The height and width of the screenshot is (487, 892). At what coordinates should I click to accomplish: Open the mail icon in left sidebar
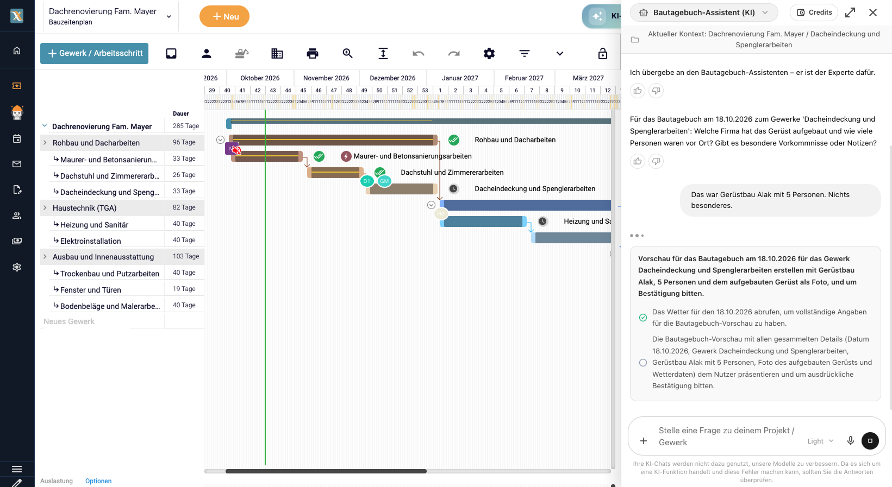(x=17, y=164)
